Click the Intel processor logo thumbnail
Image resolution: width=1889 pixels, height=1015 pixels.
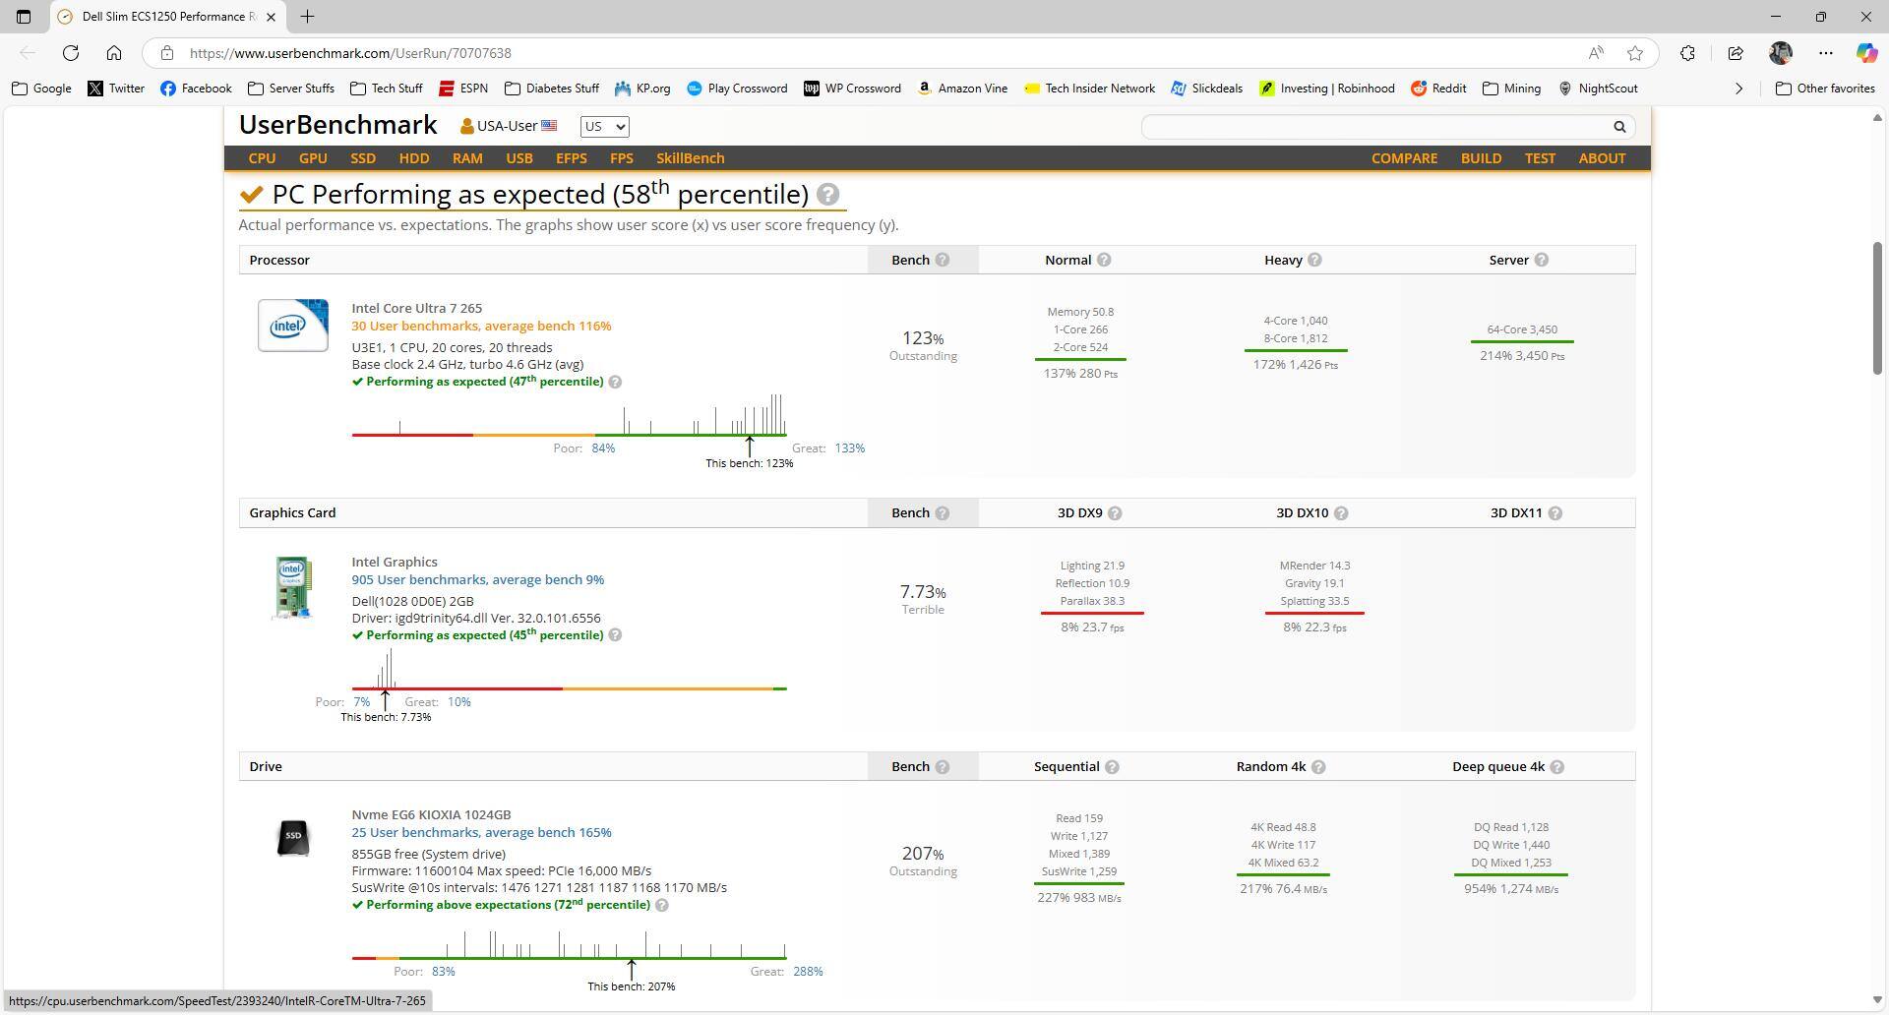click(x=292, y=326)
